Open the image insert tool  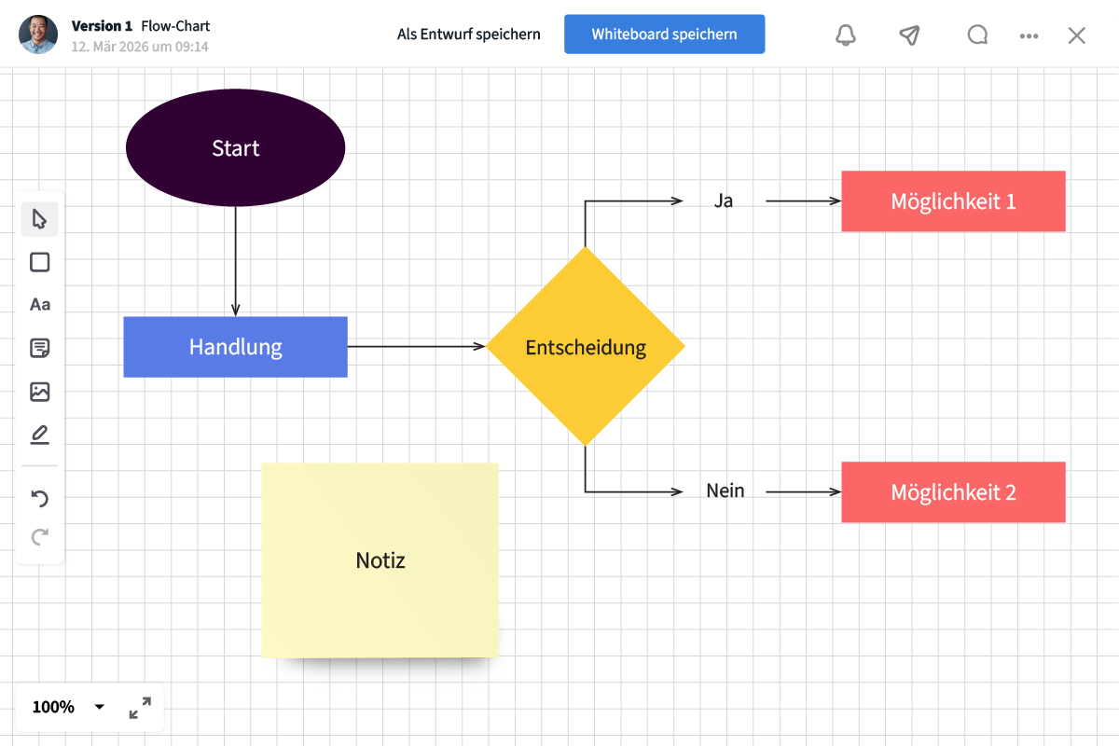39,392
